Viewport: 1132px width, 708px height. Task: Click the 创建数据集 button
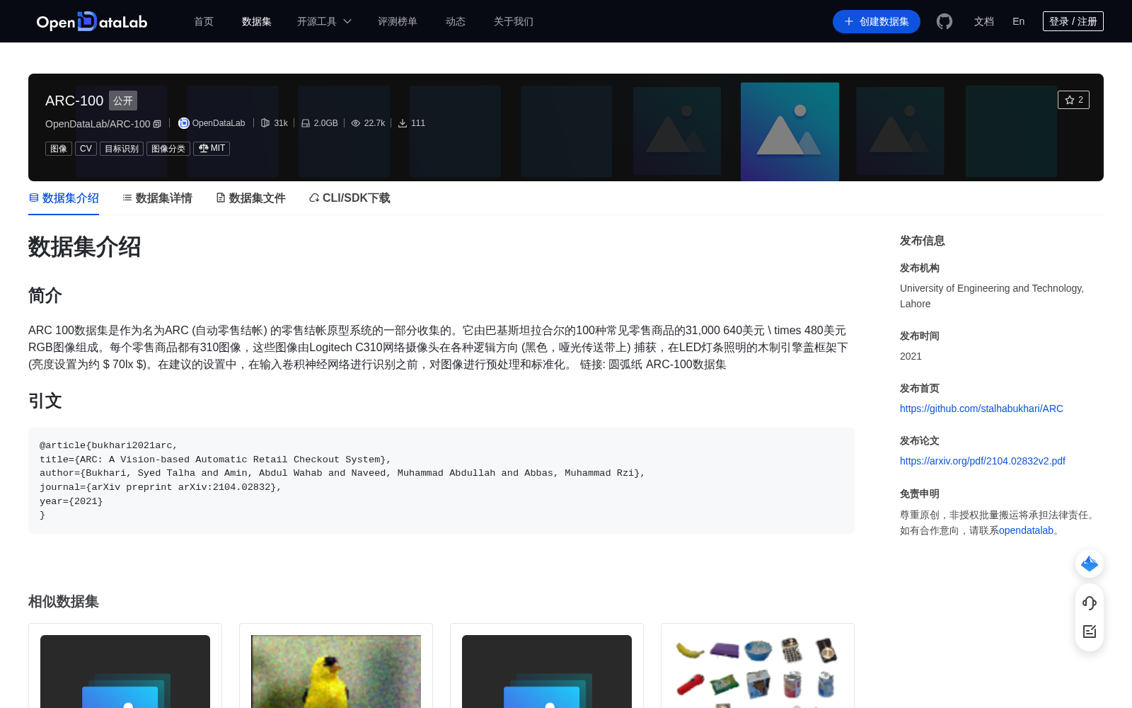click(877, 21)
